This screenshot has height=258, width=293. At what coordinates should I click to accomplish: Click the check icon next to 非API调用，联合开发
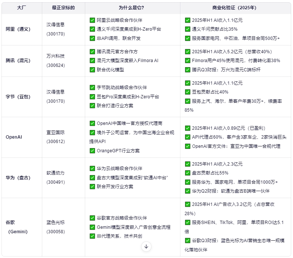click(92, 38)
